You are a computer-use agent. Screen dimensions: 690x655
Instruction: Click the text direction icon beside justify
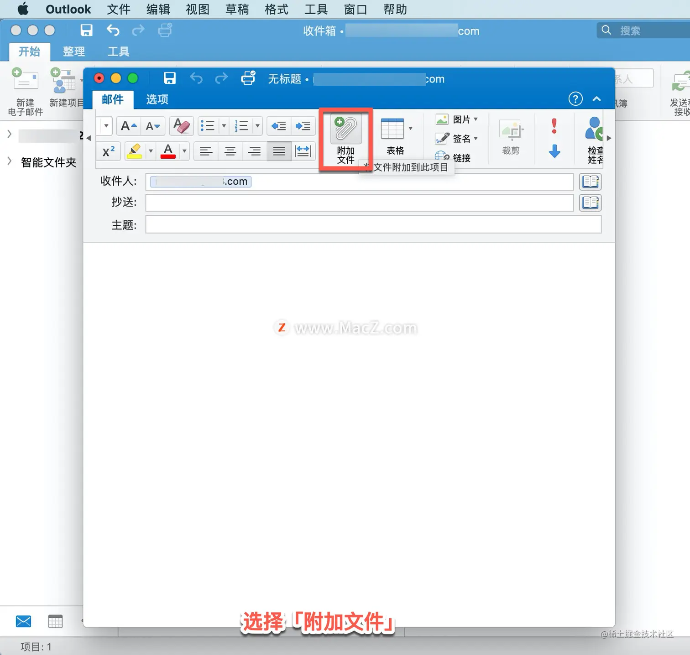[303, 151]
